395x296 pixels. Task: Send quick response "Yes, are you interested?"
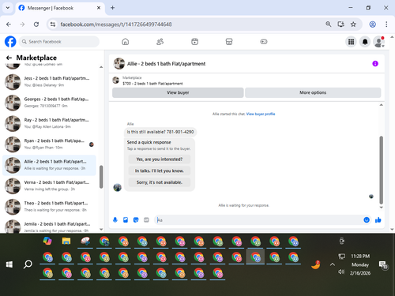tap(160, 159)
